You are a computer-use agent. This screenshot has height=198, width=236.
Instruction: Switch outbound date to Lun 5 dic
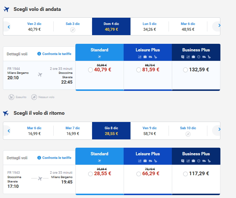click(150, 26)
